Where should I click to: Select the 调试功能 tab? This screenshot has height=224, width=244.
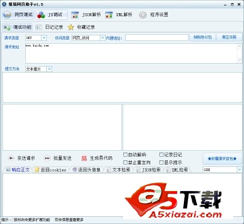(17, 27)
